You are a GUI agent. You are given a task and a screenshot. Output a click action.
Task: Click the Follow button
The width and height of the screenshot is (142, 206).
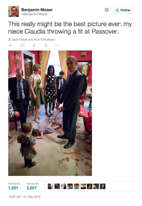[x=123, y=10]
